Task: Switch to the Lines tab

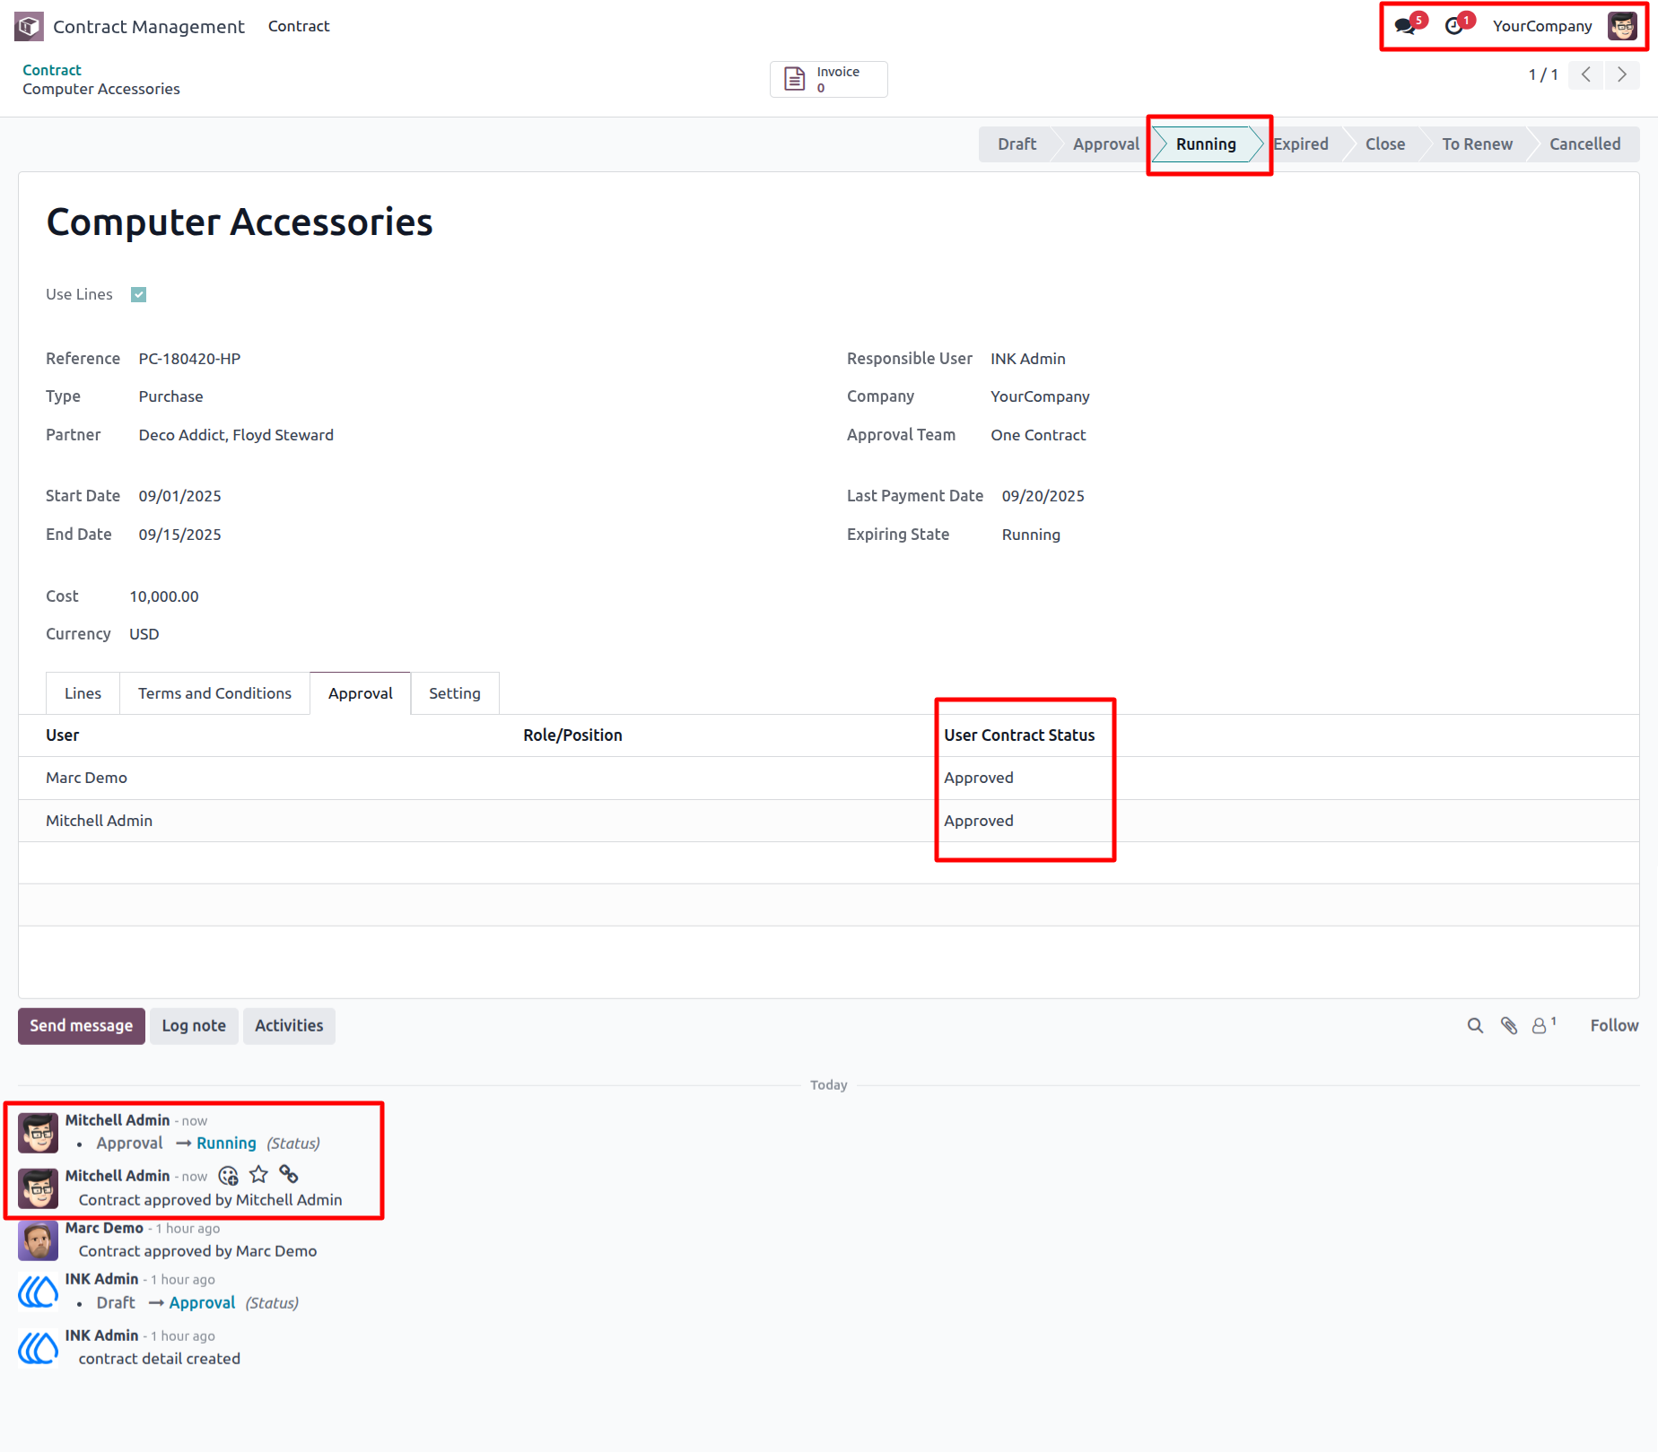Action: (x=83, y=693)
